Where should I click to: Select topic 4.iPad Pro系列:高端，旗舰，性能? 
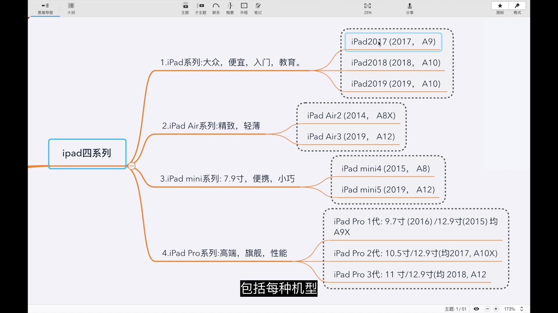point(225,253)
